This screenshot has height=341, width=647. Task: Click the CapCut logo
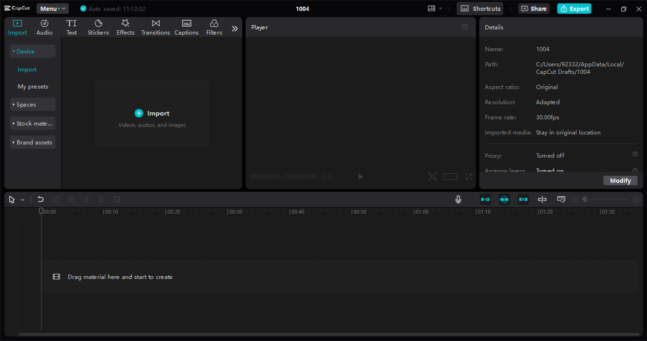[x=17, y=9]
